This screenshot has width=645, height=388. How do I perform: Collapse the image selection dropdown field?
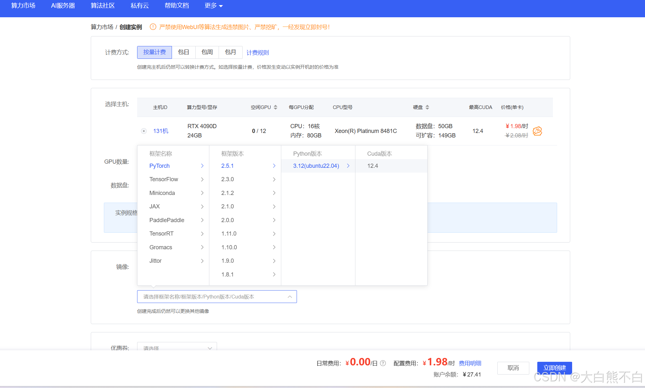click(217, 297)
